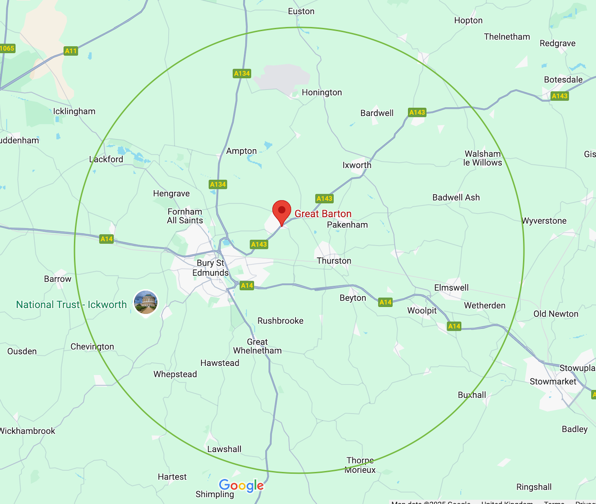The image size is (596, 504).
Task: Select the National Trust - Ickworth label
Action: 72,305
